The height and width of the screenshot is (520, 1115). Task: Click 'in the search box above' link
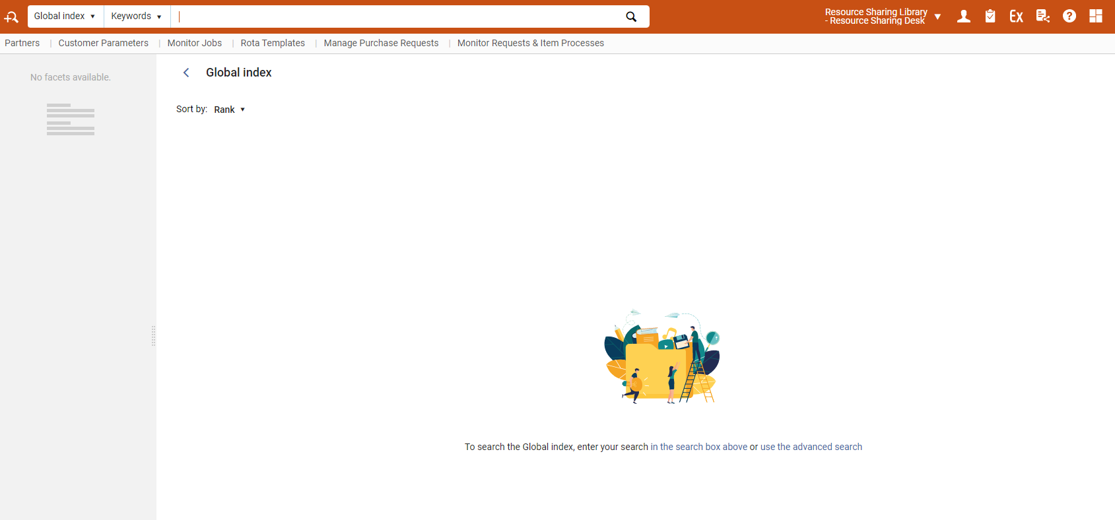[x=698, y=447]
